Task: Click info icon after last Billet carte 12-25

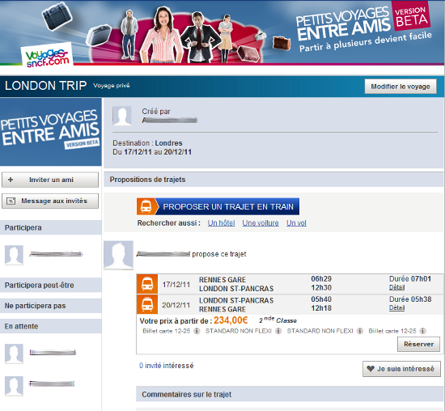Action: click(x=423, y=331)
